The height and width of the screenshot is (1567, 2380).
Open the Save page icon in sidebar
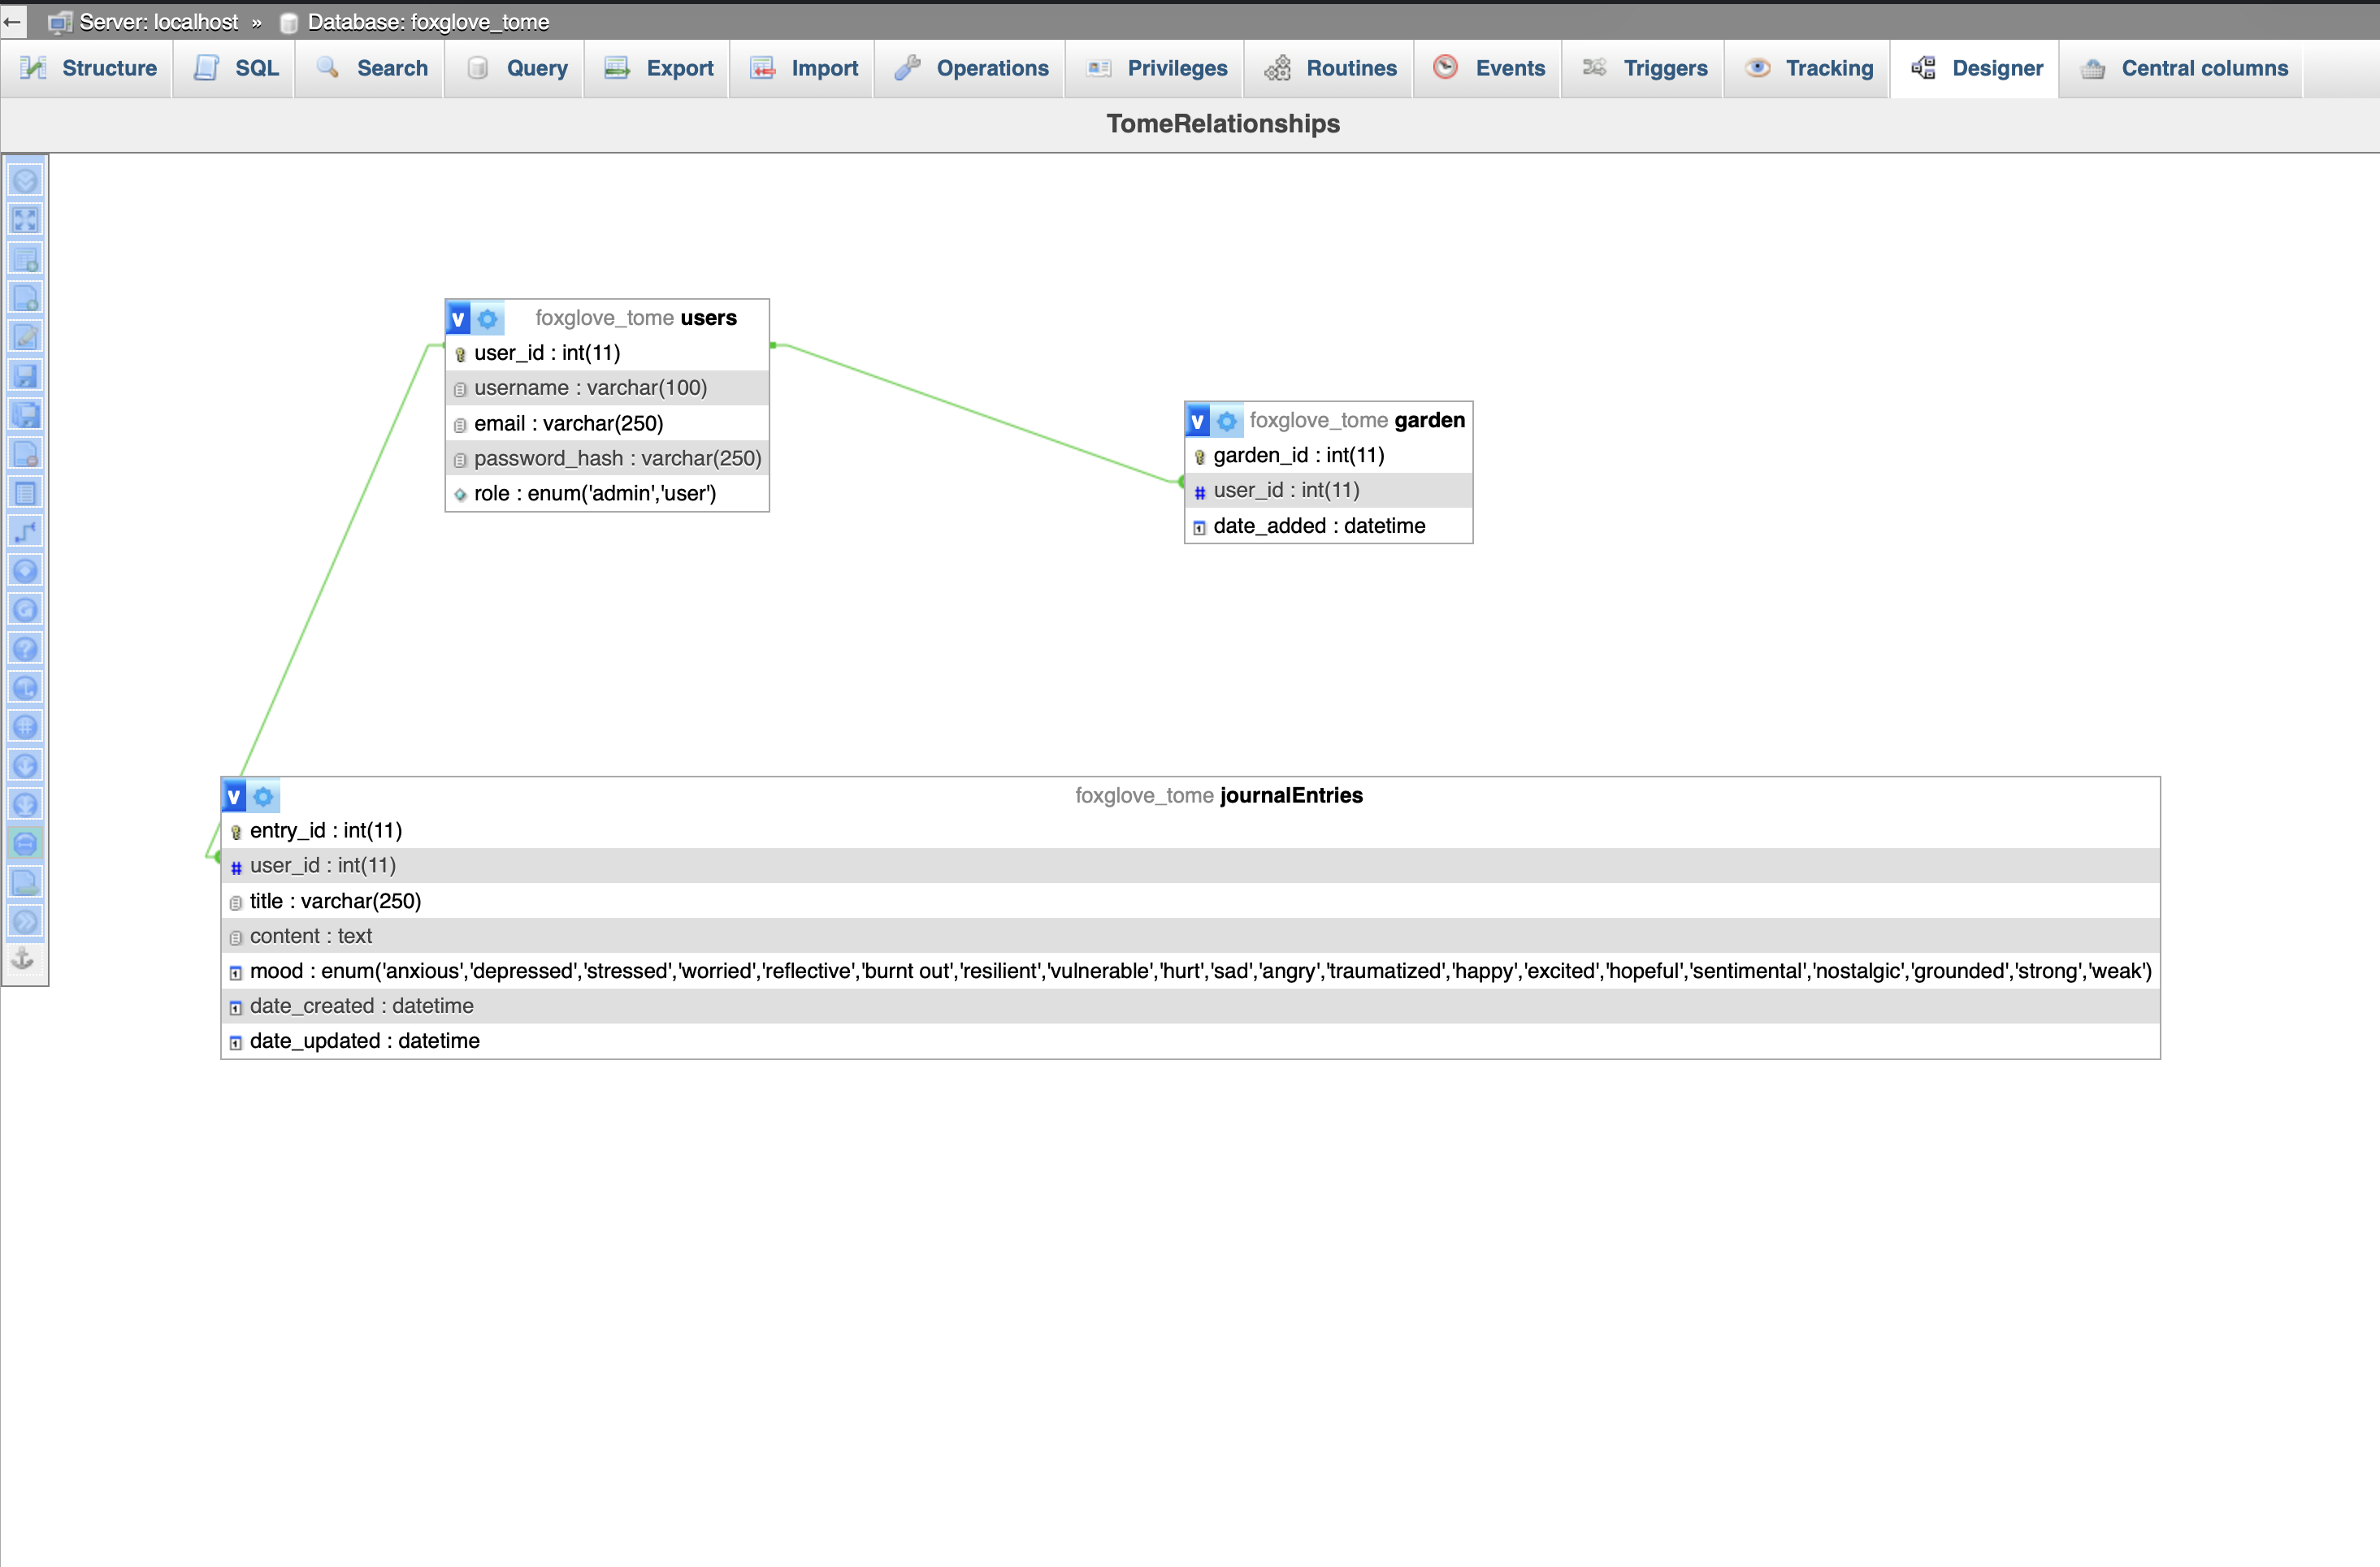[x=25, y=376]
